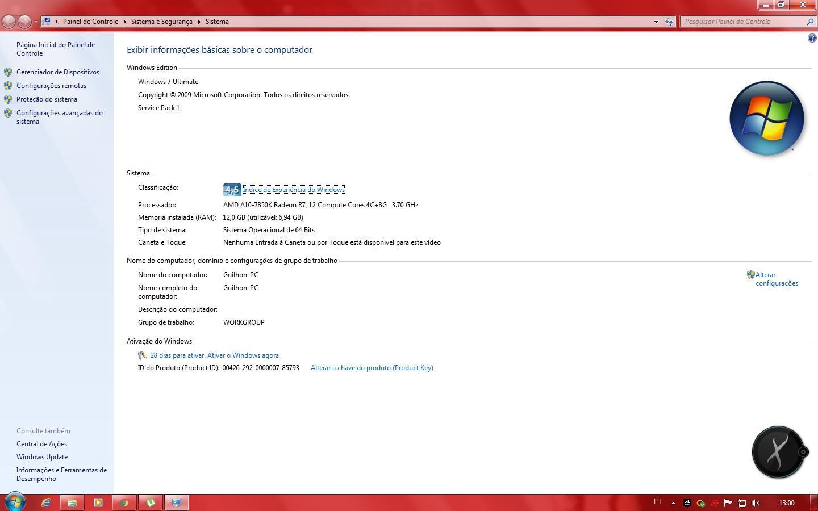Click Alterar configurações link
The image size is (818, 511).
777,279
